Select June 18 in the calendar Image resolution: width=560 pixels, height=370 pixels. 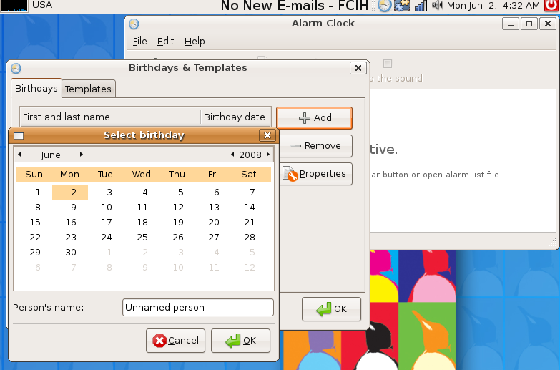pyautogui.click(x=142, y=223)
